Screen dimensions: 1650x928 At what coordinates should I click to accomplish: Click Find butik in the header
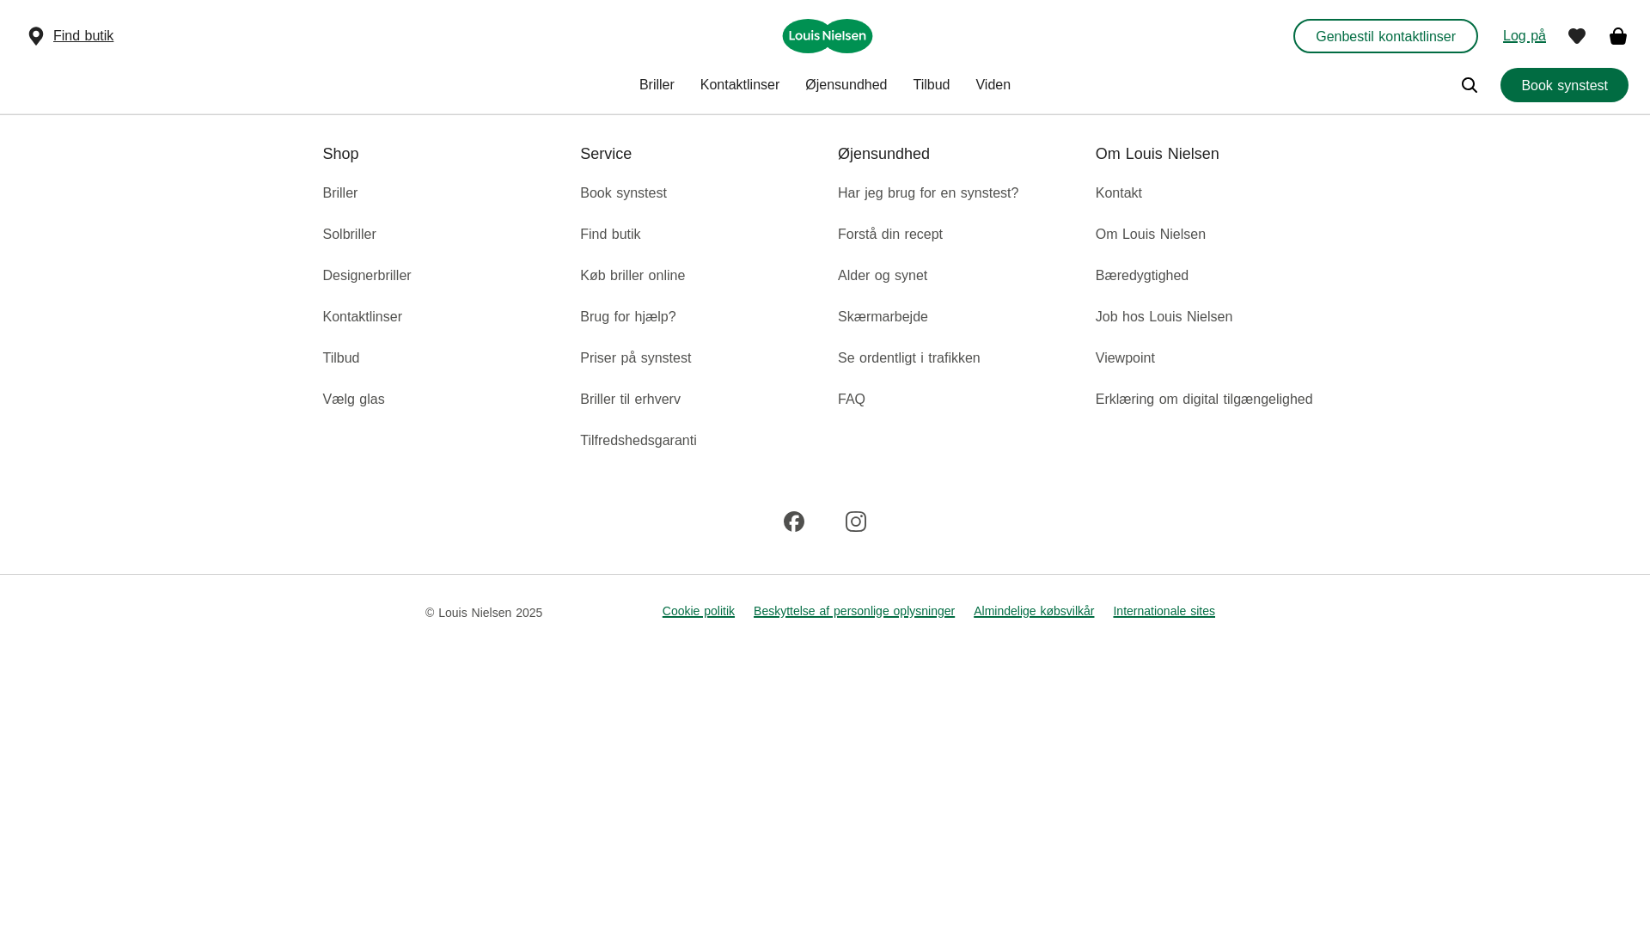point(83,36)
